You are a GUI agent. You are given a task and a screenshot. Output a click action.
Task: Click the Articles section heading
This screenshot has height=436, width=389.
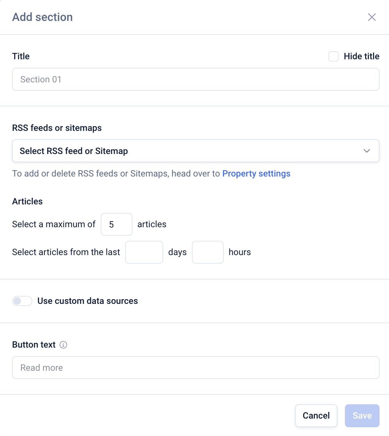coord(28,202)
